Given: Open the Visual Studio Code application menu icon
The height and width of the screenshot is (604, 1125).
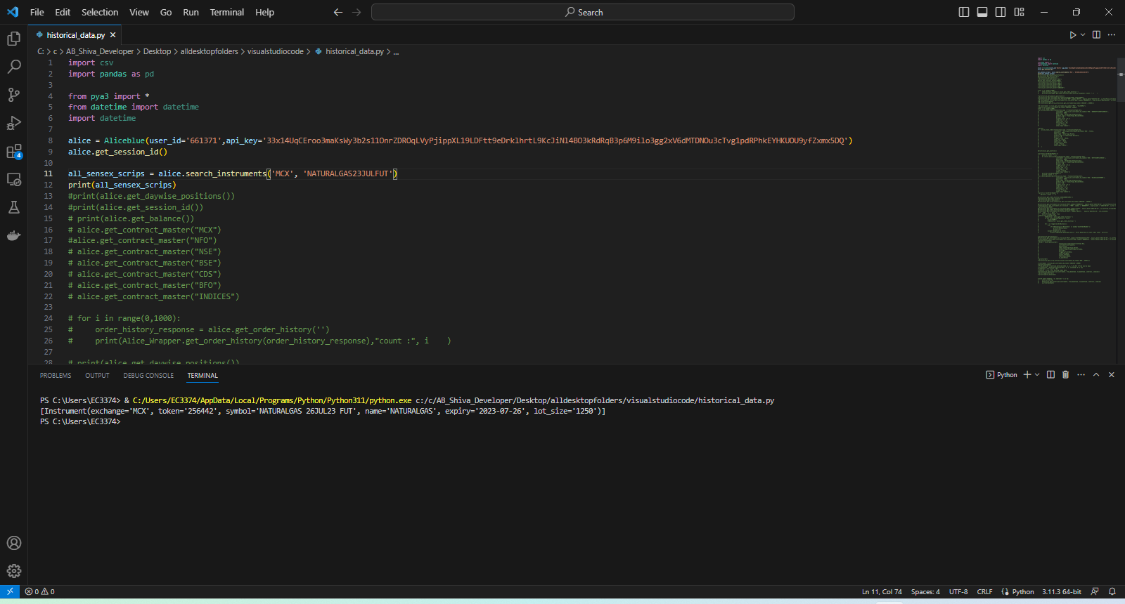Looking at the screenshot, I should click(x=13, y=12).
